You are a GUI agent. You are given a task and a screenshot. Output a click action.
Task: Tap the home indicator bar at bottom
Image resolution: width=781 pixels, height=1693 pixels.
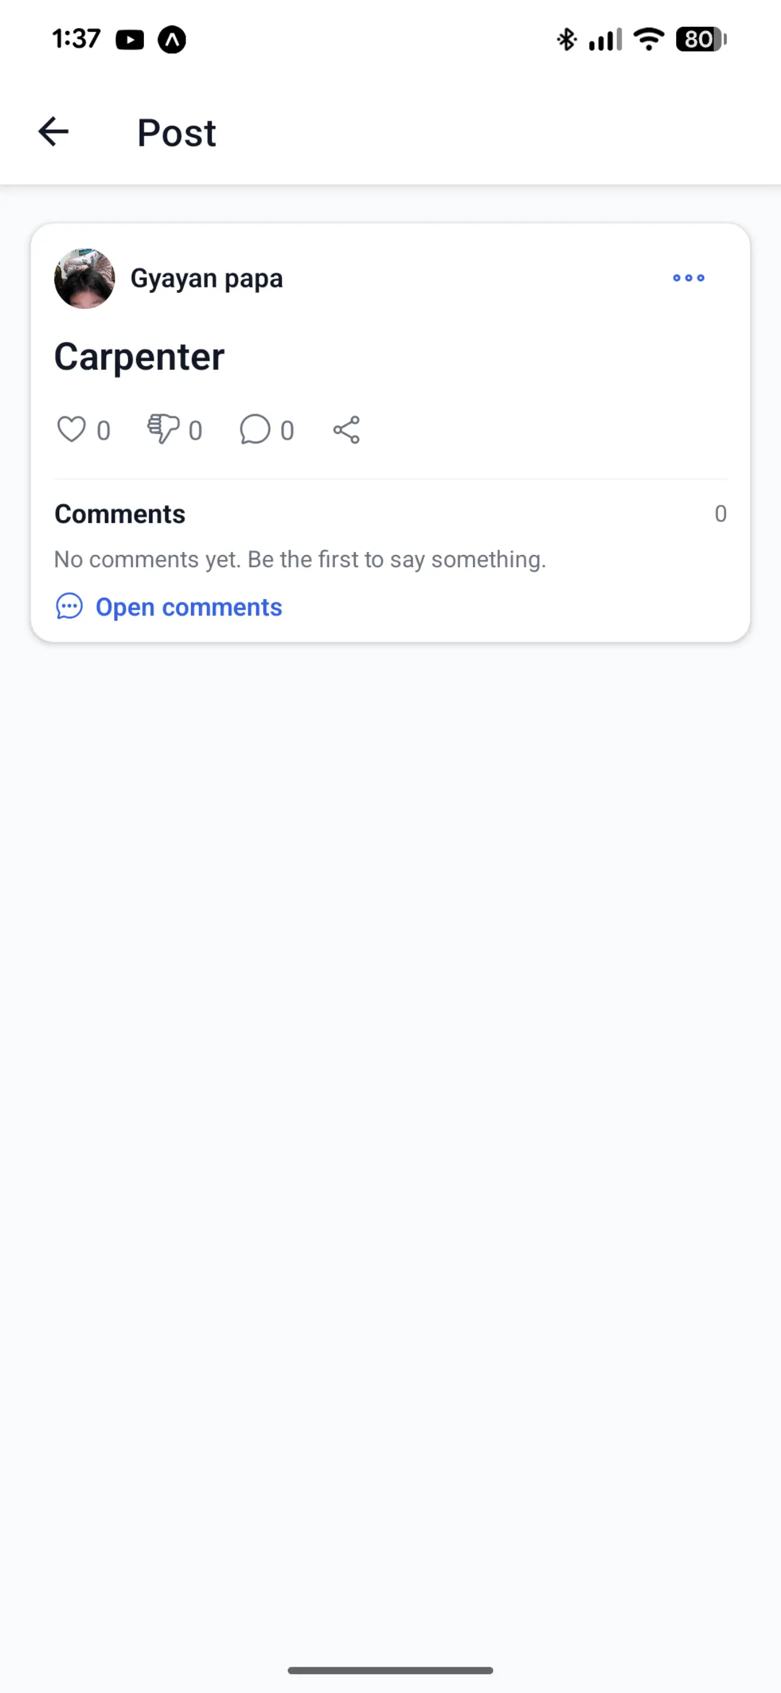[x=390, y=1670]
